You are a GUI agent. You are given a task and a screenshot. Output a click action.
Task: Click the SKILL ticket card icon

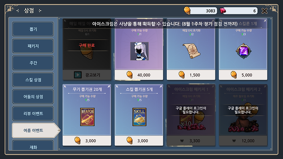[139, 117]
